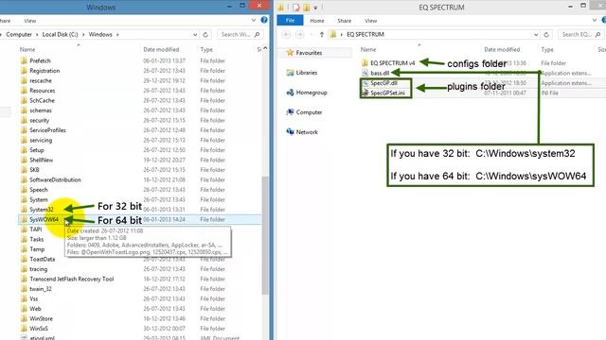Refresh the EQ SPECTRUM folder view
Screen dimensions: 606x340
pyautogui.click(x=546, y=35)
